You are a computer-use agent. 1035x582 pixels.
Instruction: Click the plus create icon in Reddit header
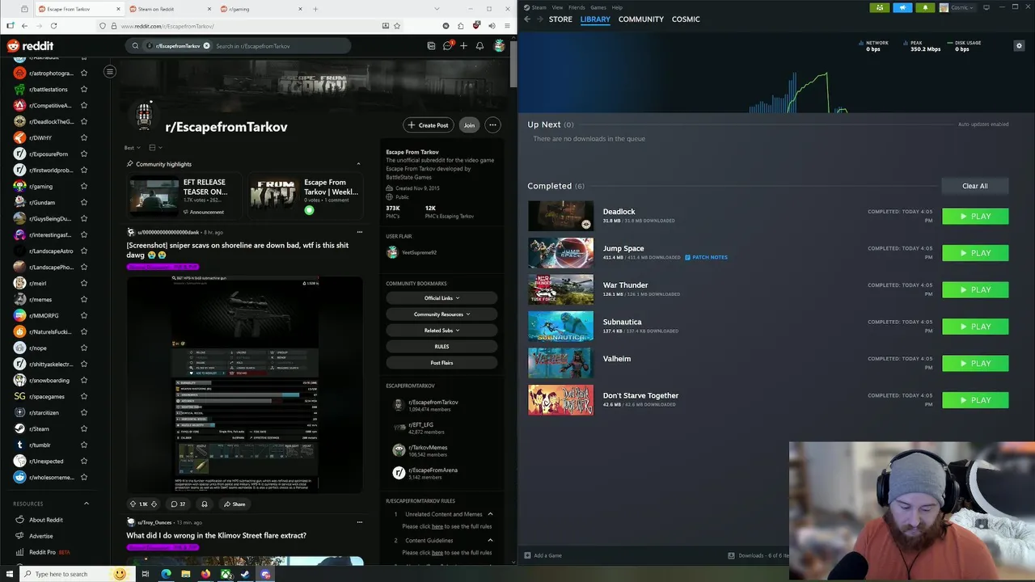tap(463, 46)
